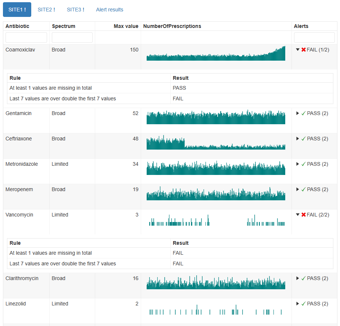Collapse the Vancomycin alert details triangle
The width and height of the screenshot is (340, 326).
point(298,215)
